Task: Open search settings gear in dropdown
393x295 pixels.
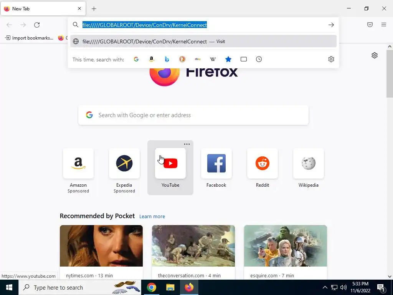Action: coord(331,59)
